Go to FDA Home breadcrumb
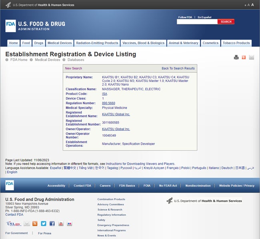Image resolution: width=260 pixels, height=239 pixels. [x=19, y=60]
